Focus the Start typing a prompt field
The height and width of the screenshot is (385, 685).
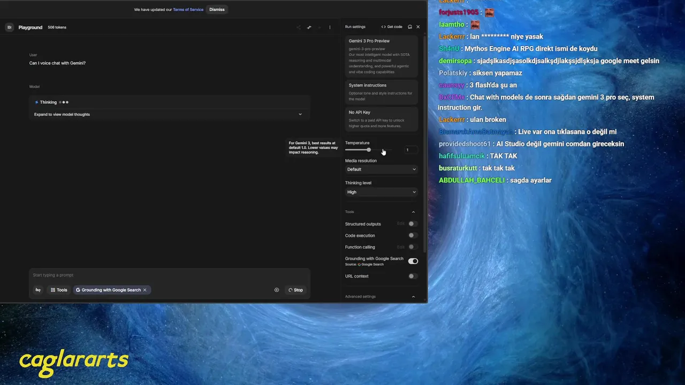169,275
